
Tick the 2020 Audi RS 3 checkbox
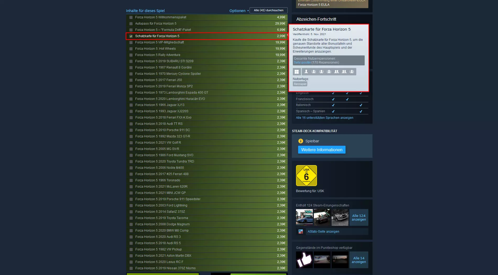point(131,237)
